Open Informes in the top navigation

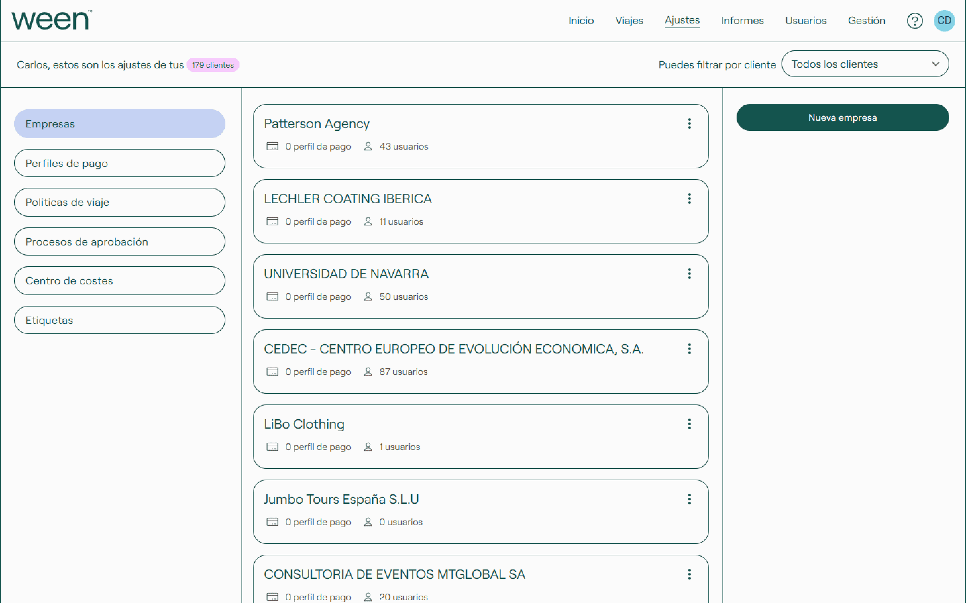pos(742,21)
